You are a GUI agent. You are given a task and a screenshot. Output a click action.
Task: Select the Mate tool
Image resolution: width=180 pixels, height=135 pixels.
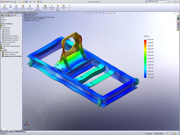click(x=10, y=7)
